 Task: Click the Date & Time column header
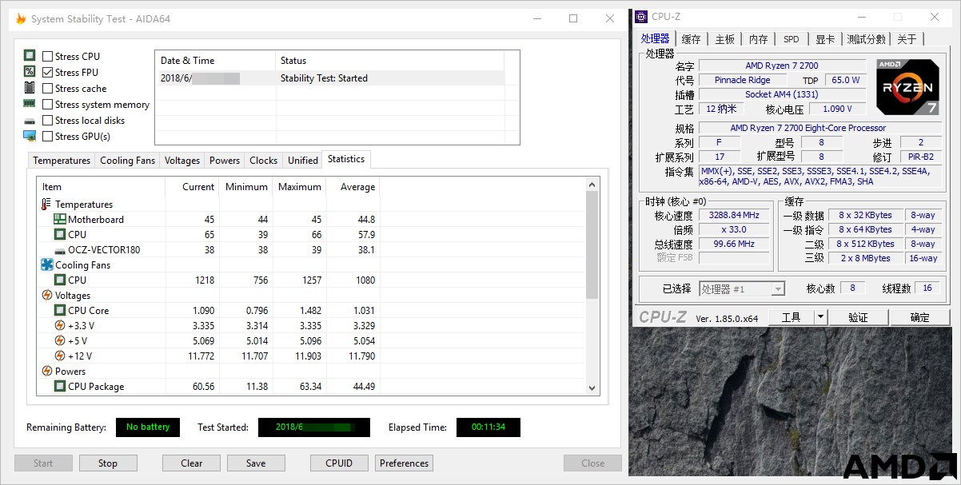[x=215, y=61]
